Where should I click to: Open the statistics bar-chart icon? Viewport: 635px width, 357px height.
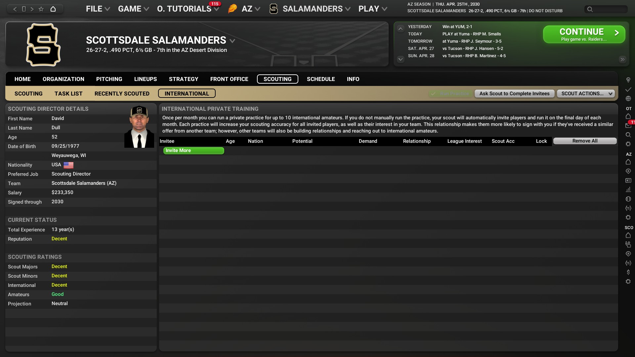click(628, 189)
